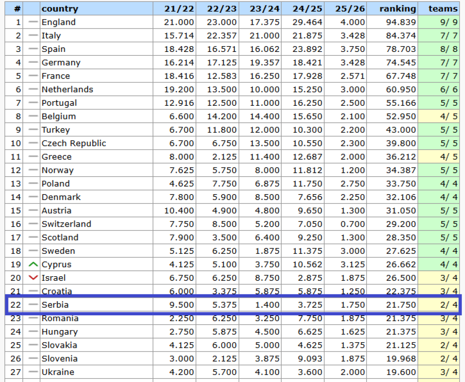465x382 pixels.
Task: Select the 21/22 season column header
Action: point(179,9)
